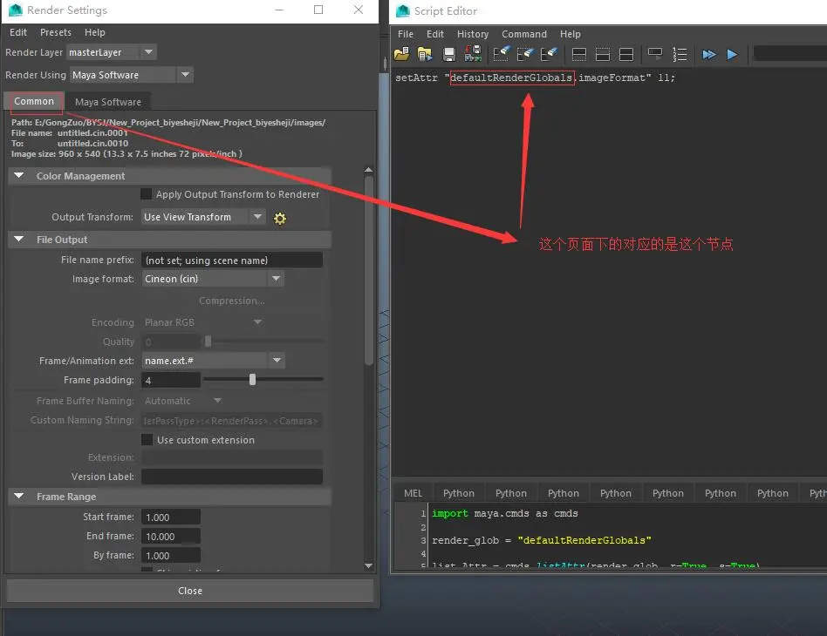Open the Edit menu in Script Editor
This screenshot has height=636, width=827.
(x=435, y=34)
